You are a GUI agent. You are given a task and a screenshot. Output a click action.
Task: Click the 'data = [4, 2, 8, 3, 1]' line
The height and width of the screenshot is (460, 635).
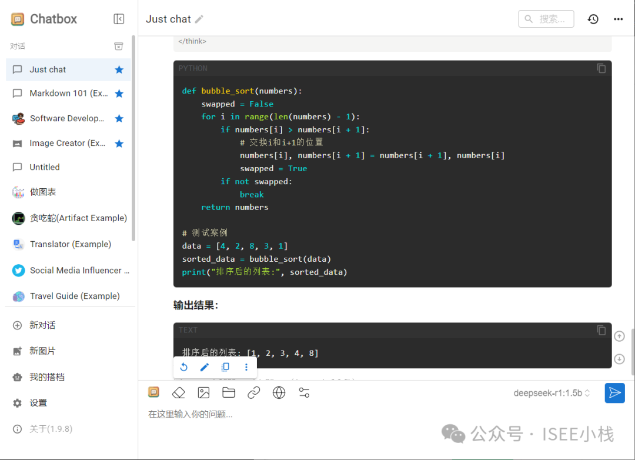click(x=235, y=246)
